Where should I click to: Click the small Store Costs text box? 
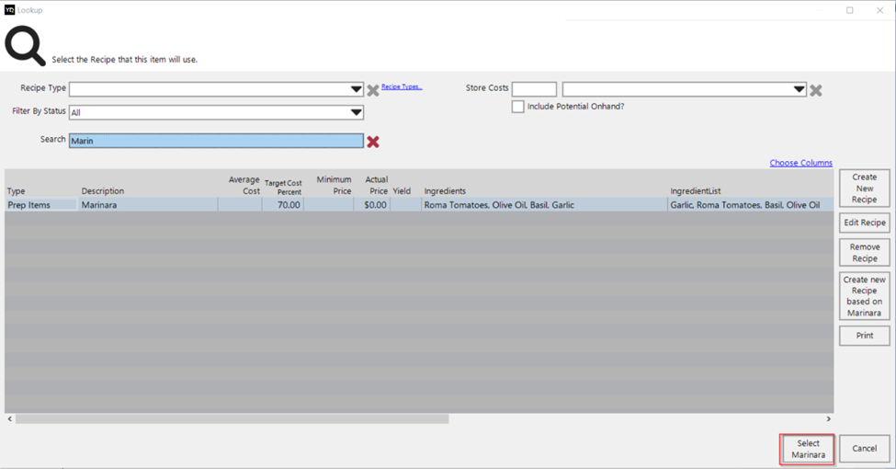(x=534, y=89)
